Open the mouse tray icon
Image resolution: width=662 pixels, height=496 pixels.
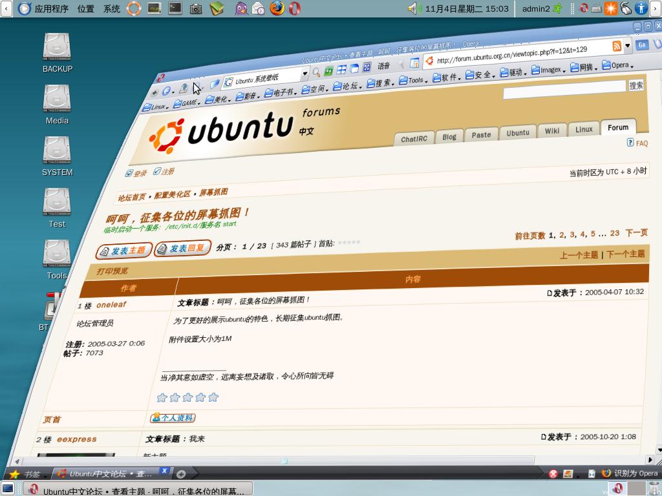point(626,8)
